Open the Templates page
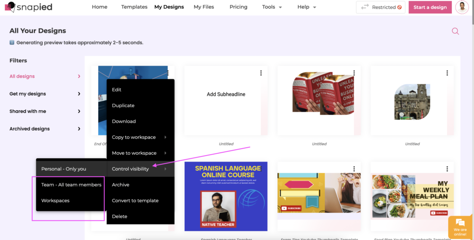The width and height of the screenshot is (474, 240). click(134, 7)
